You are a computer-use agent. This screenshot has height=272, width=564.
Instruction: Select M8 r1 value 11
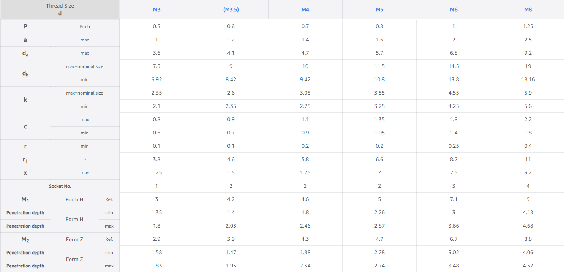(x=528, y=159)
